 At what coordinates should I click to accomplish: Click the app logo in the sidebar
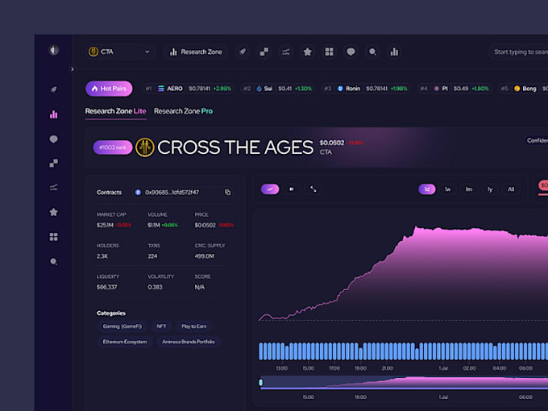click(x=53, y=50)
